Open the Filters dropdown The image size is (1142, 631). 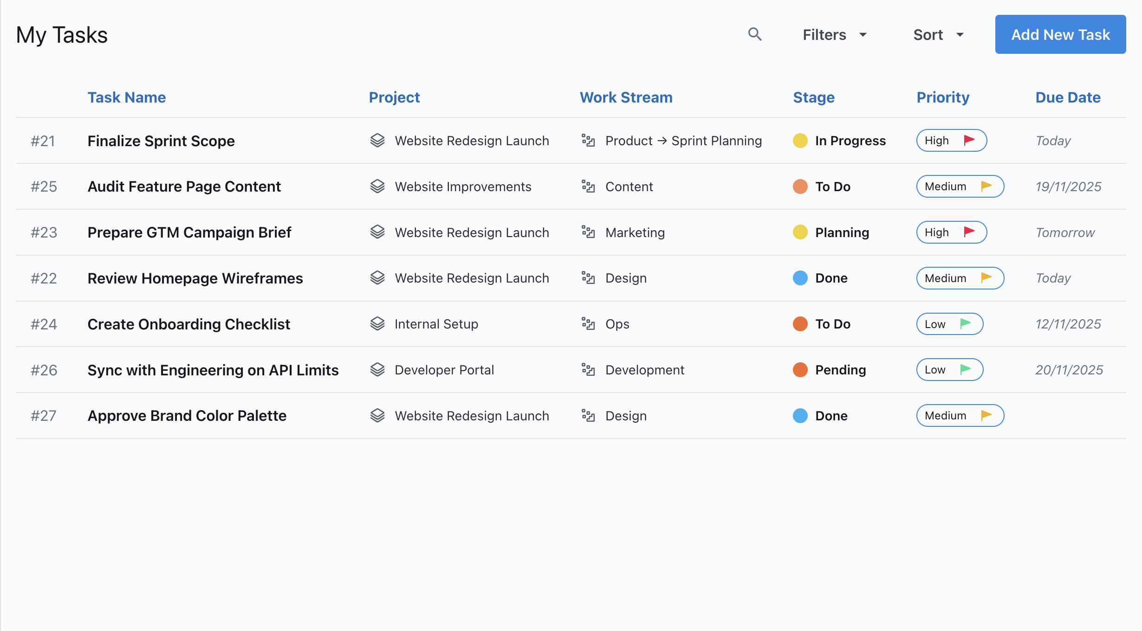point(835,34)
